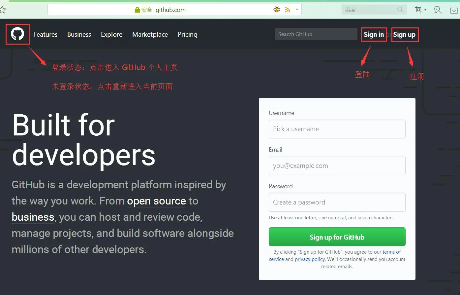Click the Create a password field

tap(337, 202)
